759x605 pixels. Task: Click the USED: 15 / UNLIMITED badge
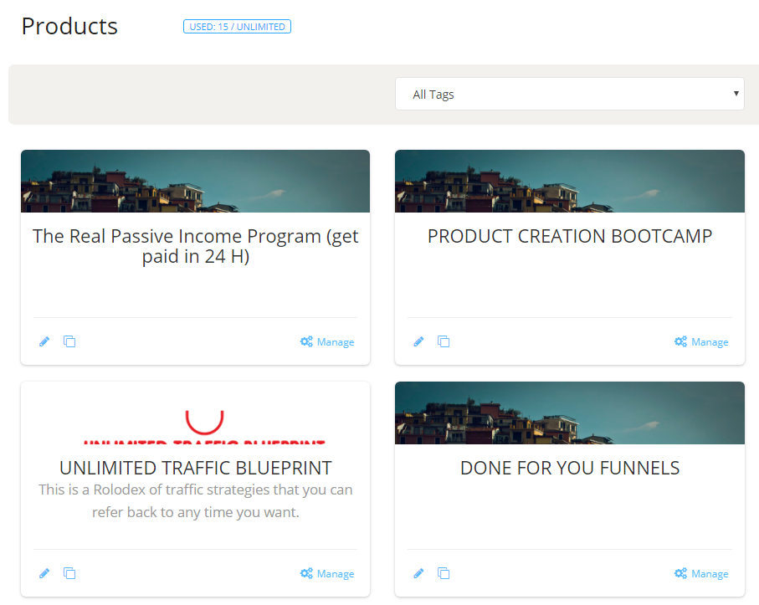coord(237,27)
